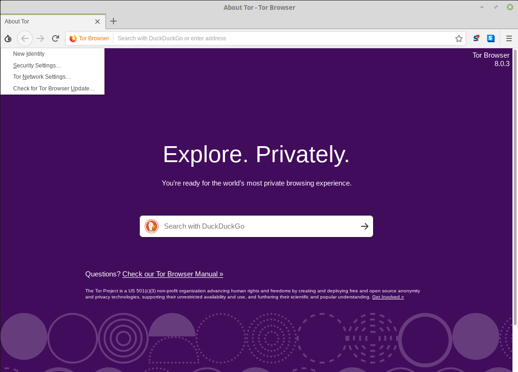Click the Tor onion button in toolbar
This screenshot has width=518, height=372.
[8, 38]
